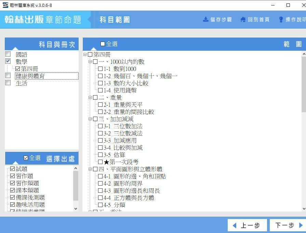Image resolution: width=306 pixels, height=233 pixels.
Task: Uncheck 第四冊 under 數學
Action: pos(17,69)
